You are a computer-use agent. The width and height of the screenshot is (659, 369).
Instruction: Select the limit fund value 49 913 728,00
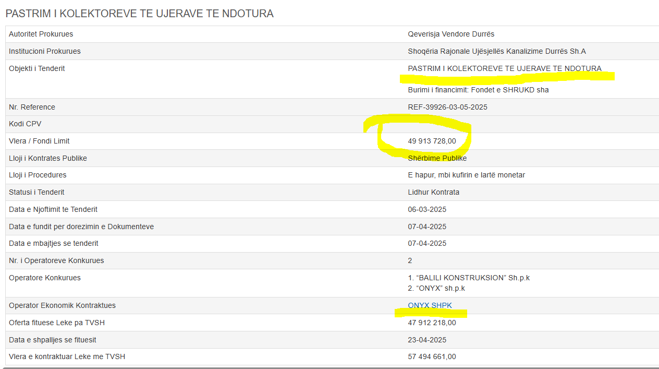pyautogui.click(x=432, y=141)
